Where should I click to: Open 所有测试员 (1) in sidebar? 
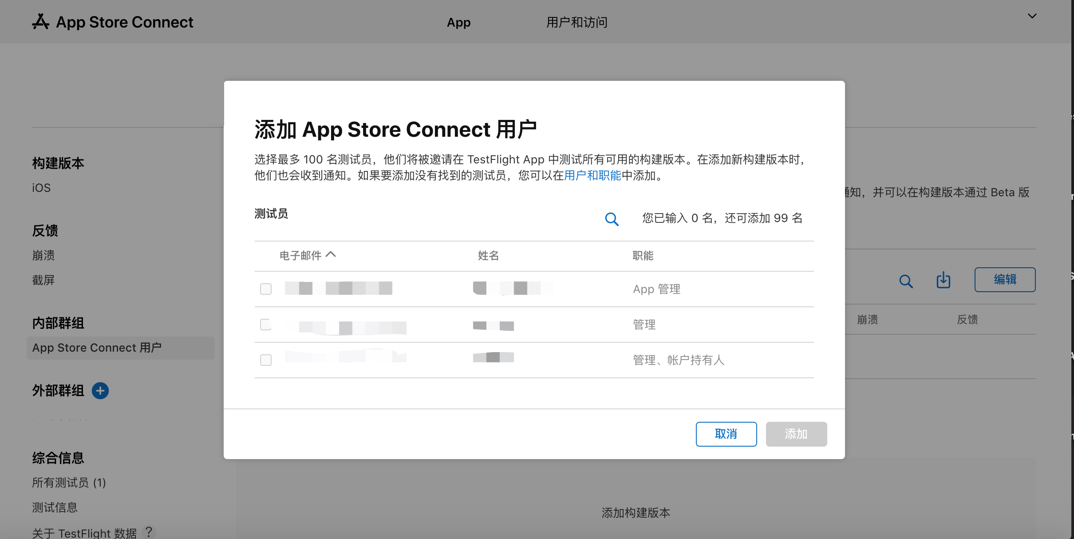[x=69, y=483]
